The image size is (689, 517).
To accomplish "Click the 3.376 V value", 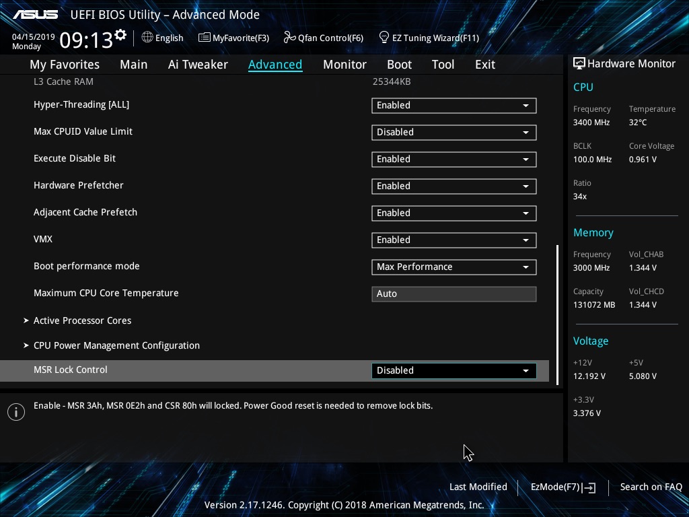I will point(587,413).
